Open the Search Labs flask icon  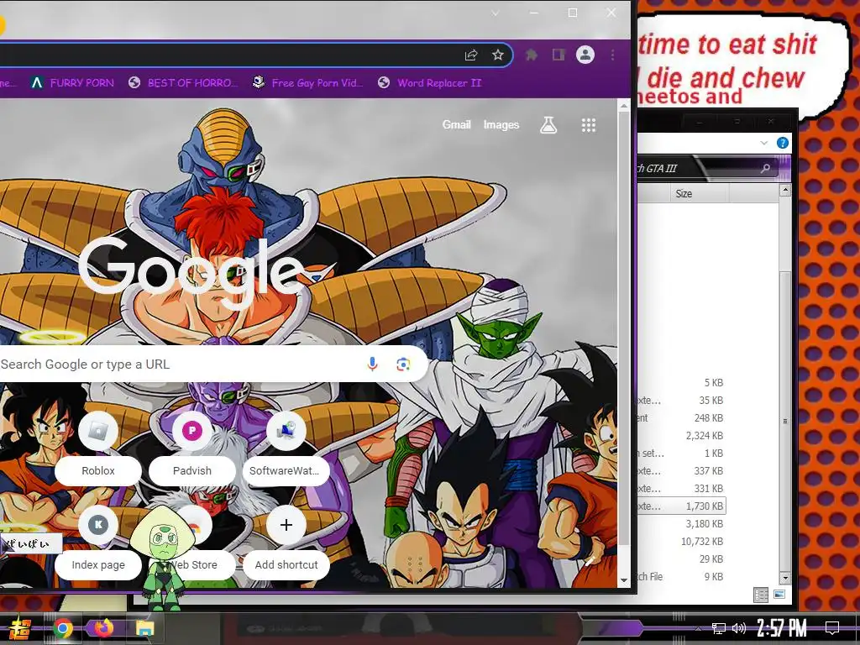(548, 125)
